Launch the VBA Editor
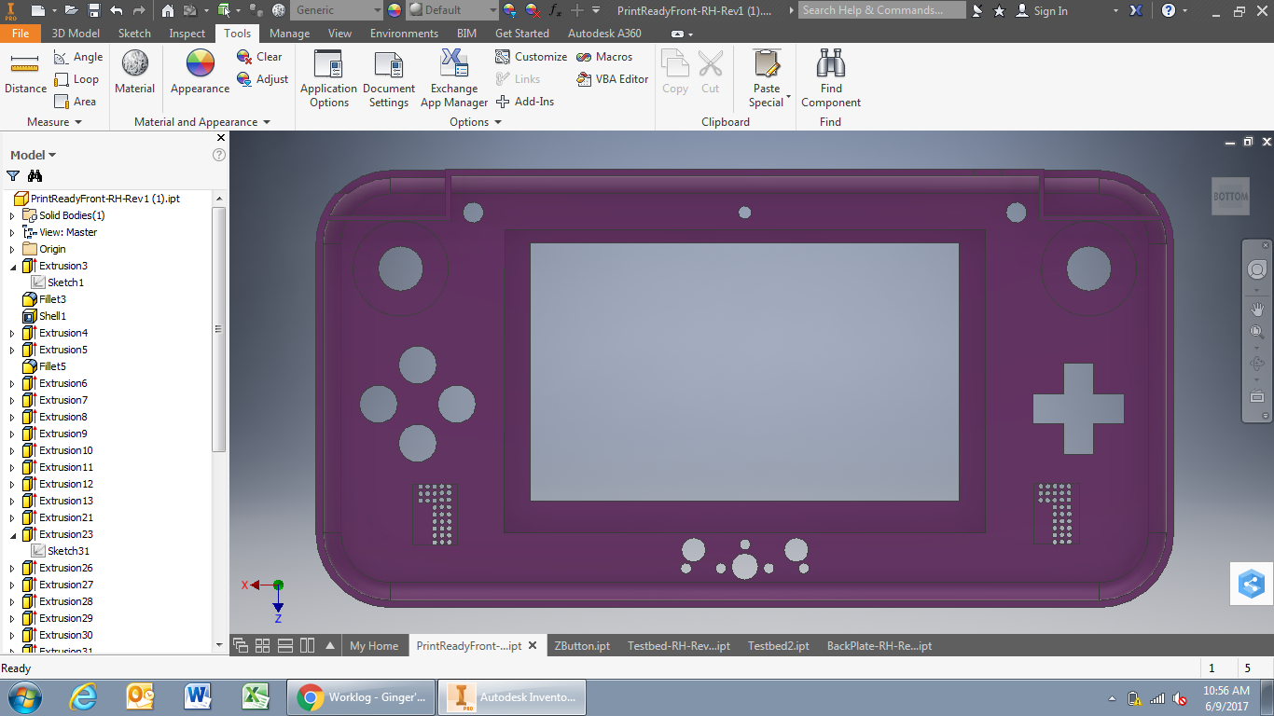The image size is (1274, 716). tap(612, 79)
